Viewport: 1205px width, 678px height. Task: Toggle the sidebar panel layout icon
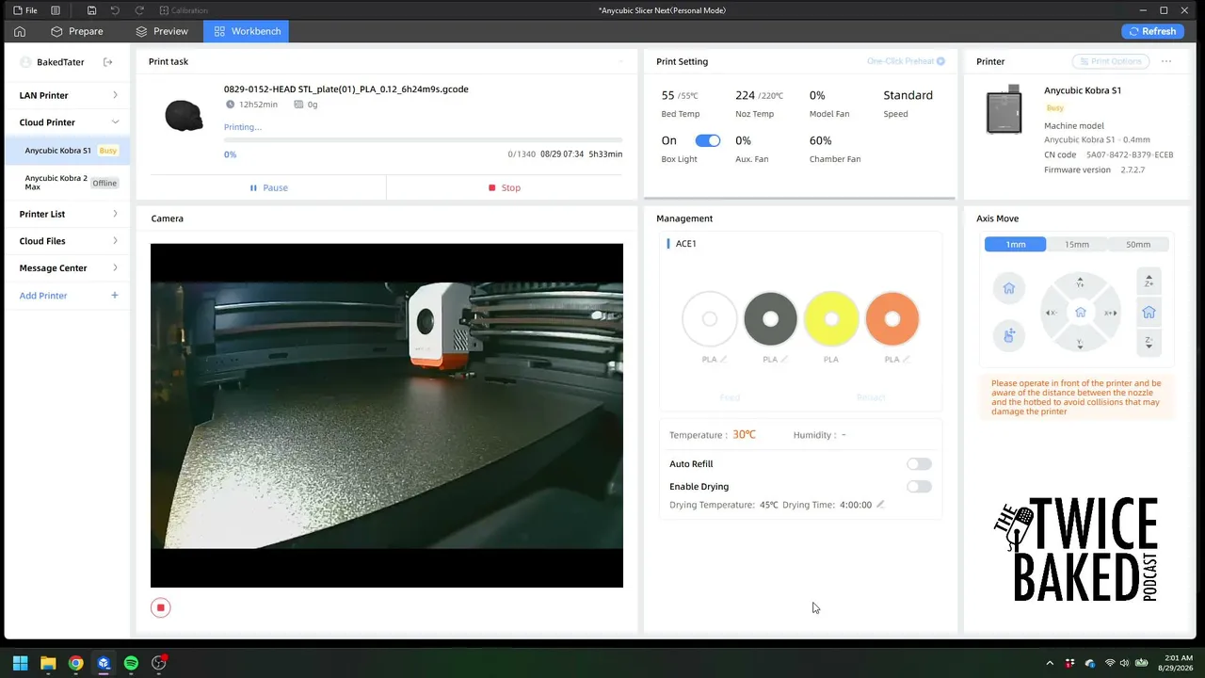[x=56, y=10]
